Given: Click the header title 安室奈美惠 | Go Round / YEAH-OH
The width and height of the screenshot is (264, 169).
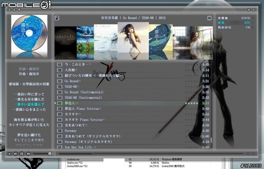Looking at the screenshot, I should 133,18.
